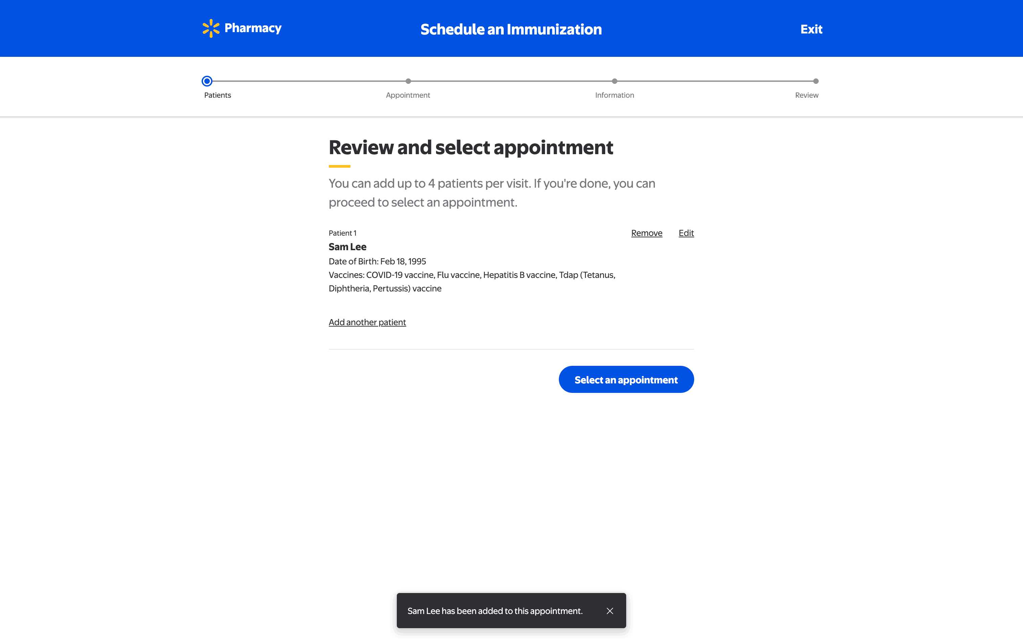Screen dimensions: 1023x639
Task: Remove patient Sam Lee
Action: pos(646,233)
